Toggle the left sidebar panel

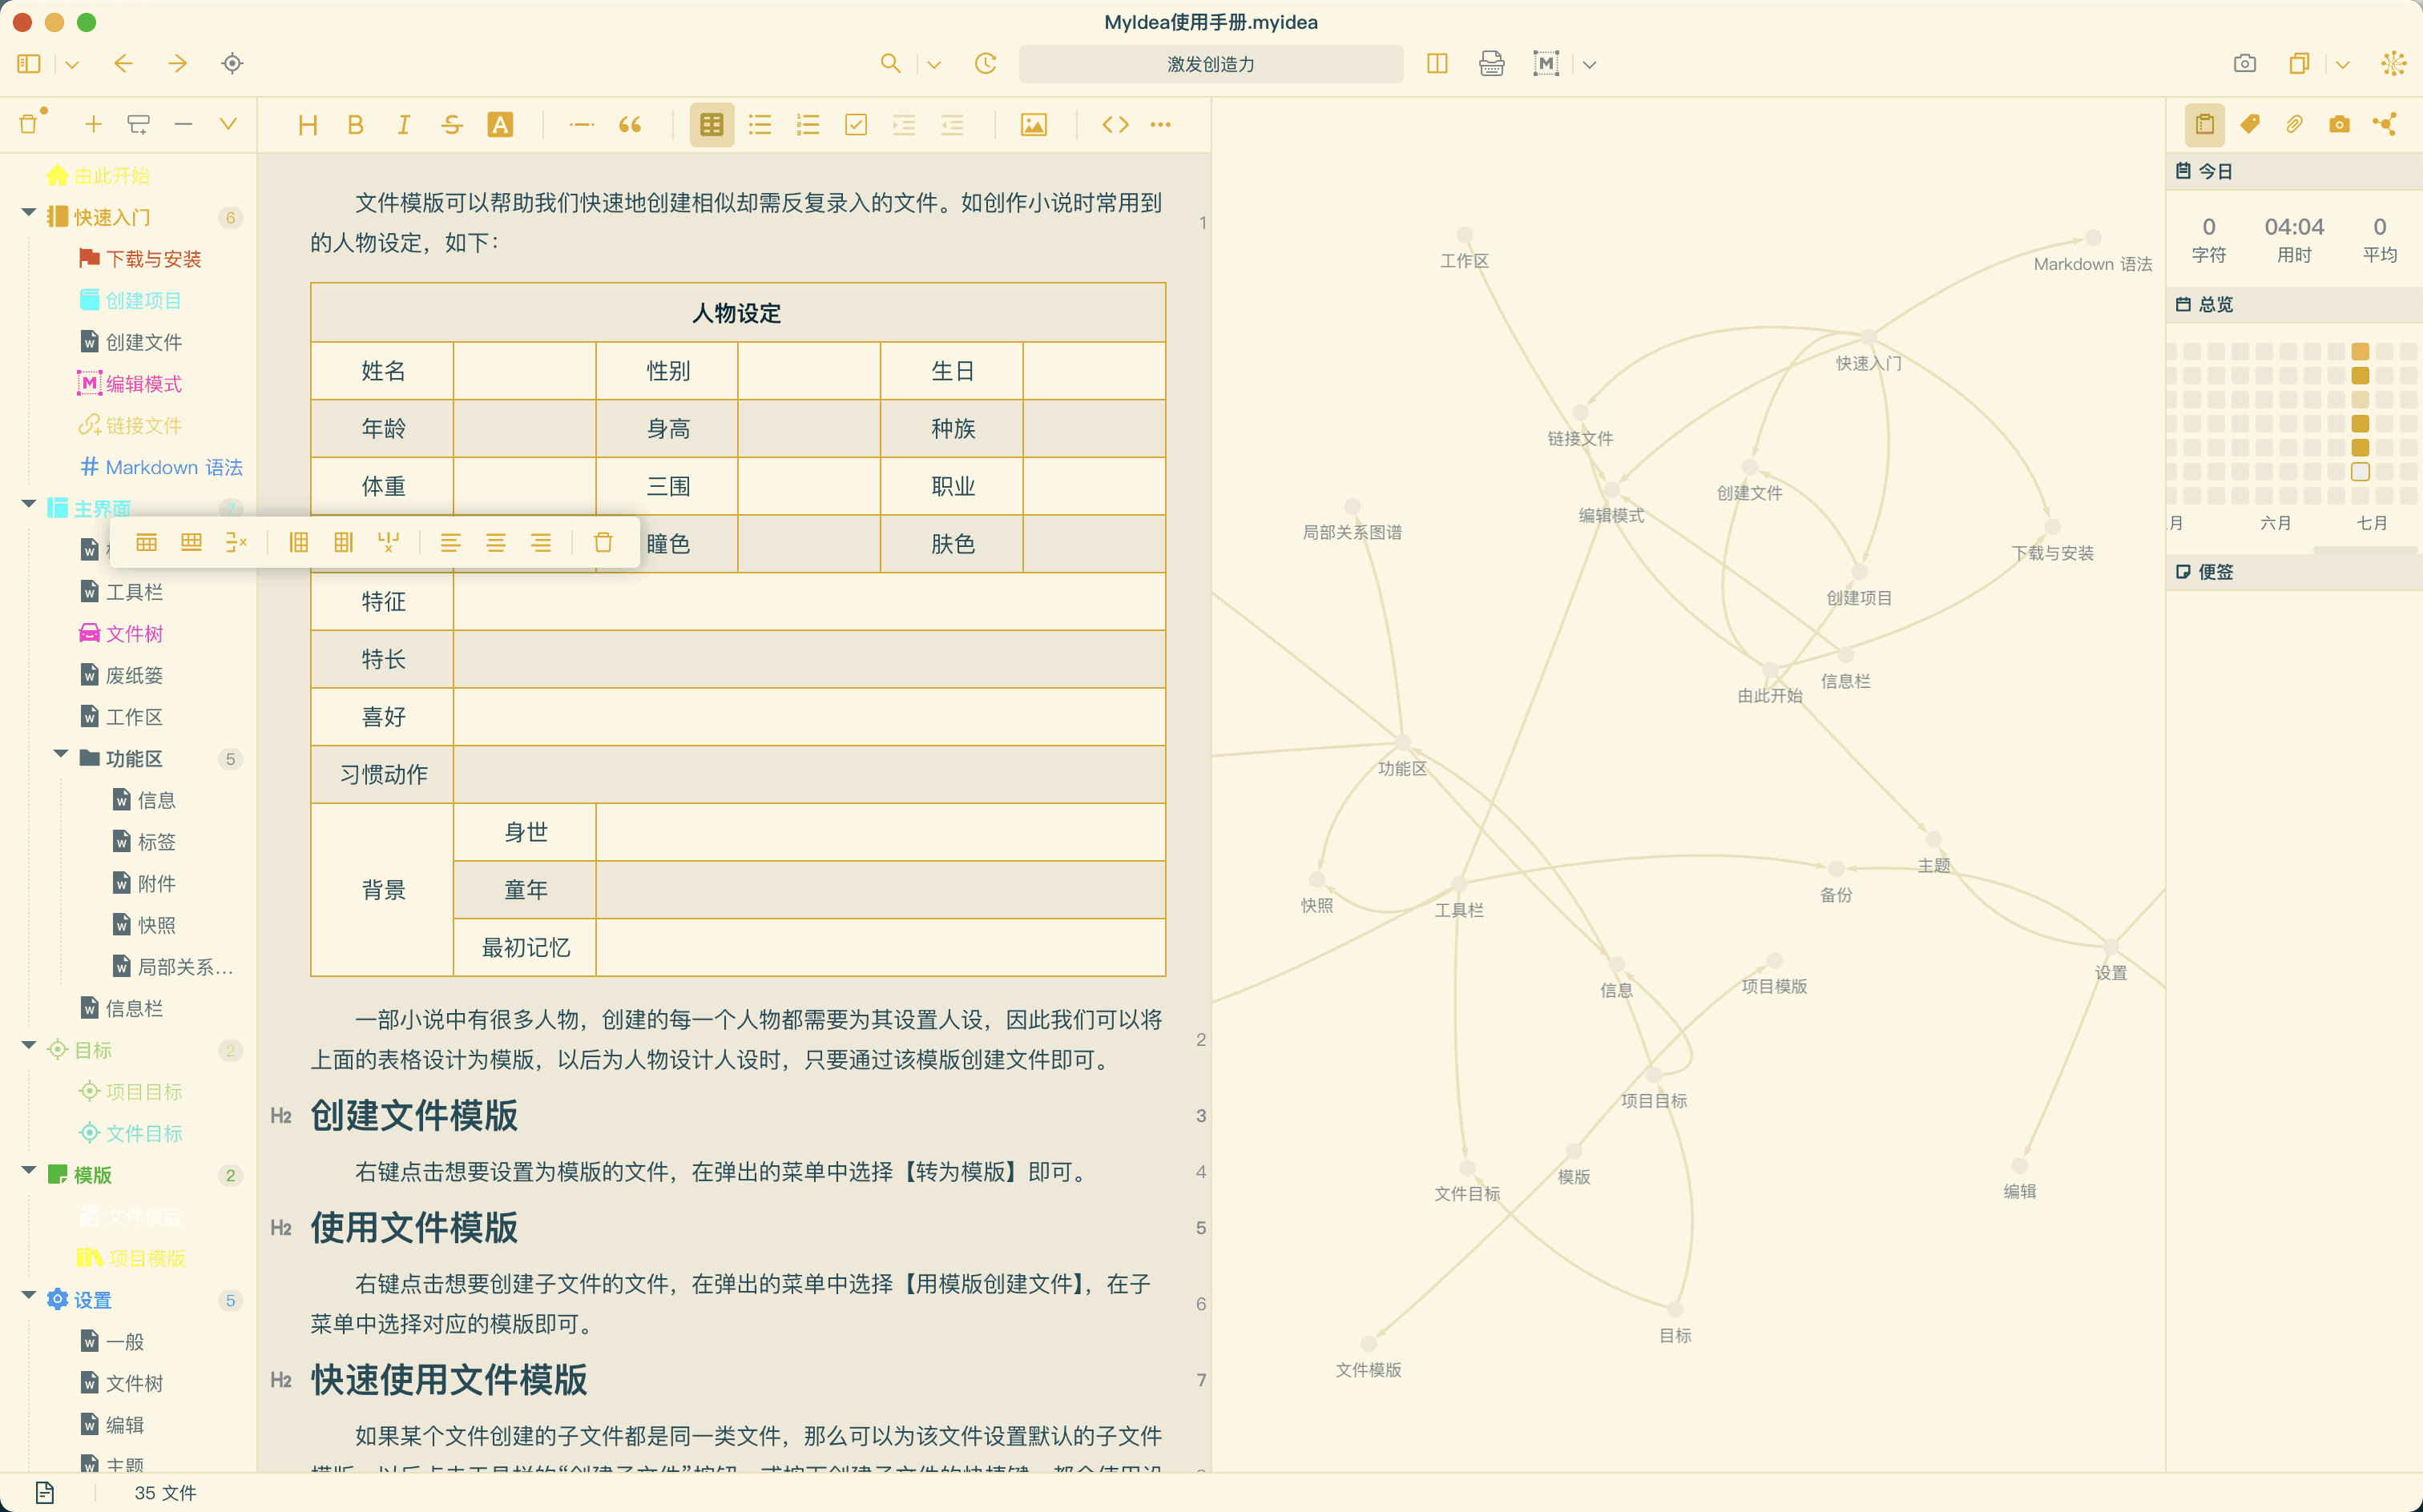point(29,64)
